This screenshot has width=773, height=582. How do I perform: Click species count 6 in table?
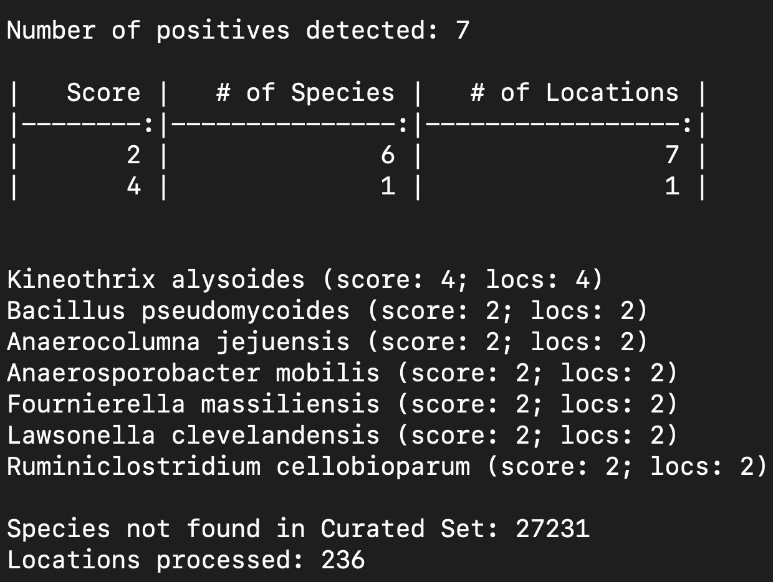tap(388, 155)
